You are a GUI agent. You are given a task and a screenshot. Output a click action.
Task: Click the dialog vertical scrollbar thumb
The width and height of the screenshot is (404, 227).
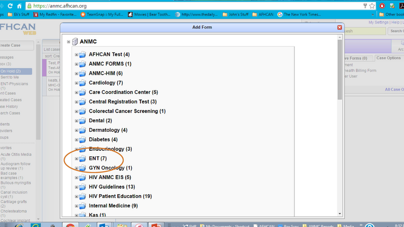pyautogui.click(x=339, y=70)
